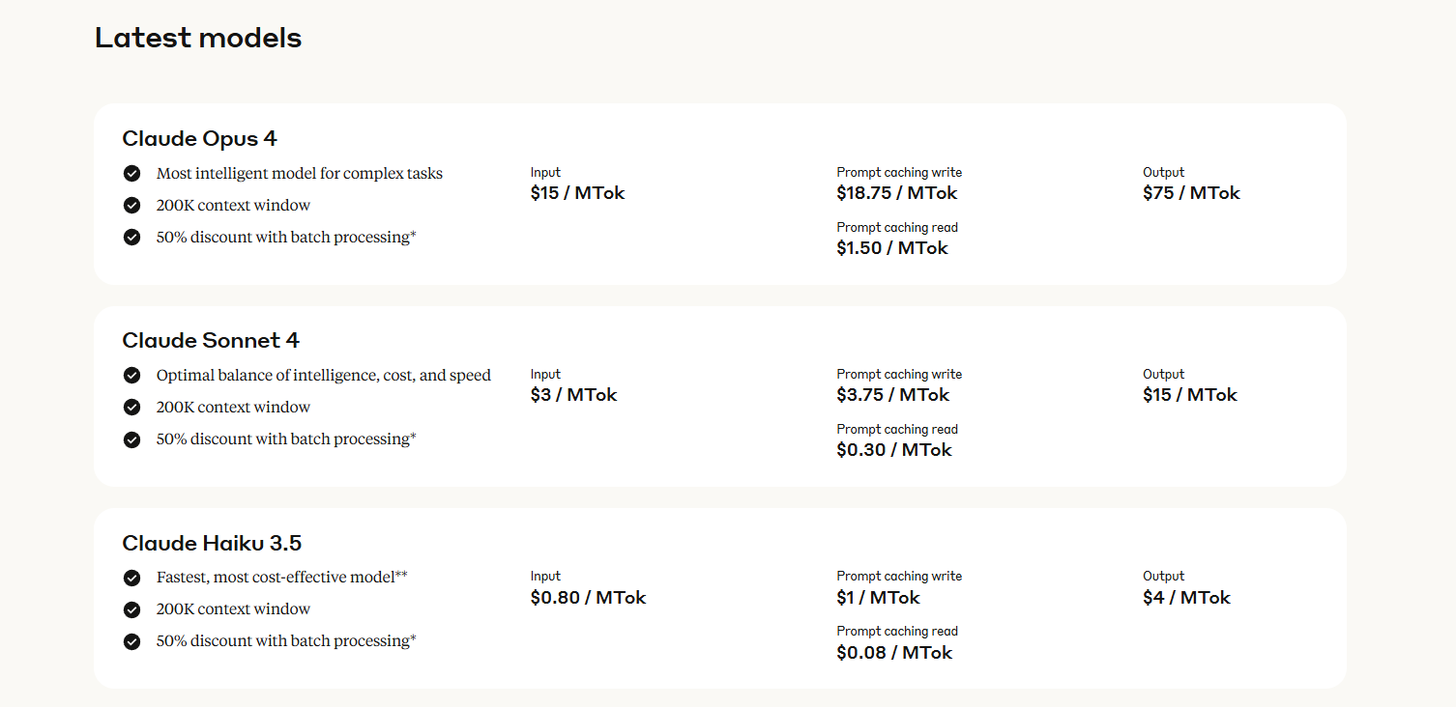Click checkmark next to Haiku 200K context window
This screenshot has height=707, width=1456.
131,608
